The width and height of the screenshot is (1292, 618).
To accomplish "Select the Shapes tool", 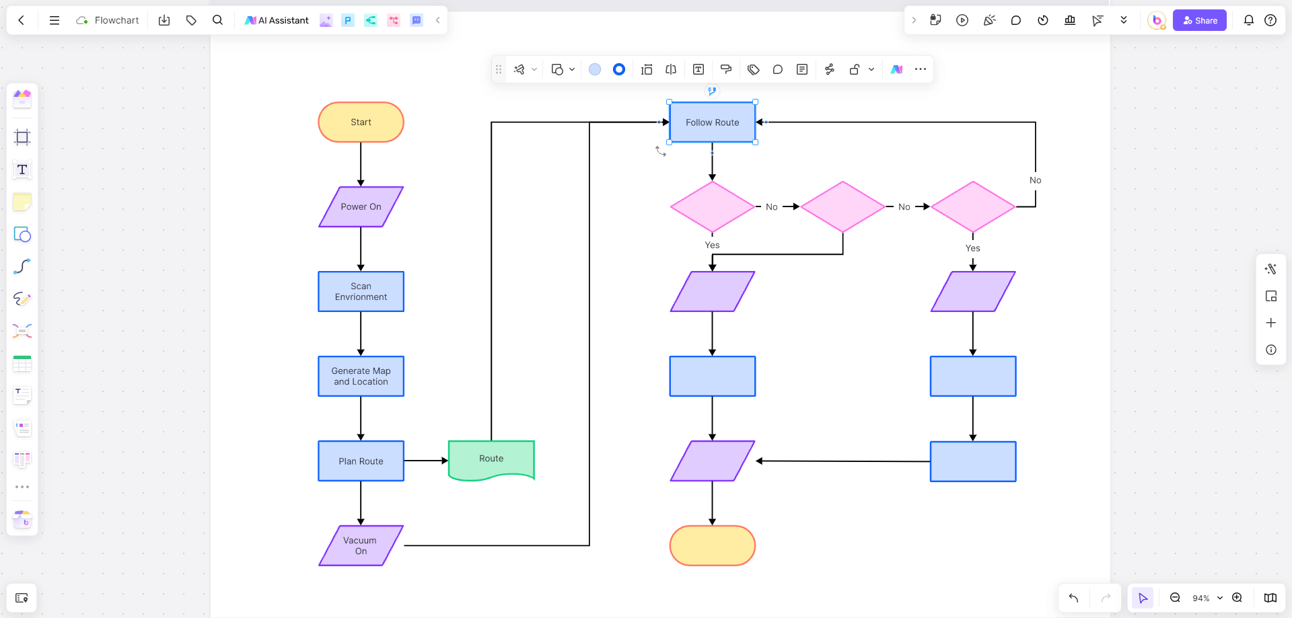I will coord(22,234).
